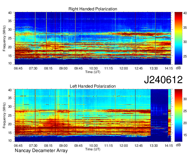The image size is (190, 154).
Task: Click the Right Handed Polarization spectrogram image
Action: click(x=93, y=38)
